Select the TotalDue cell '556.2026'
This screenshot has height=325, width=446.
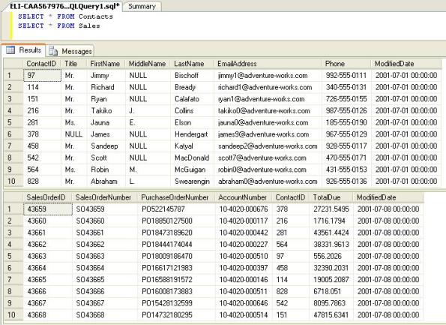point(331,256)
